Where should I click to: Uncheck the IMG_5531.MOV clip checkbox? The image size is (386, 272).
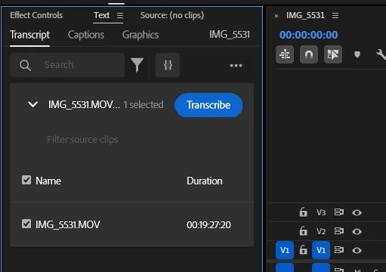(x=26, y=224)
